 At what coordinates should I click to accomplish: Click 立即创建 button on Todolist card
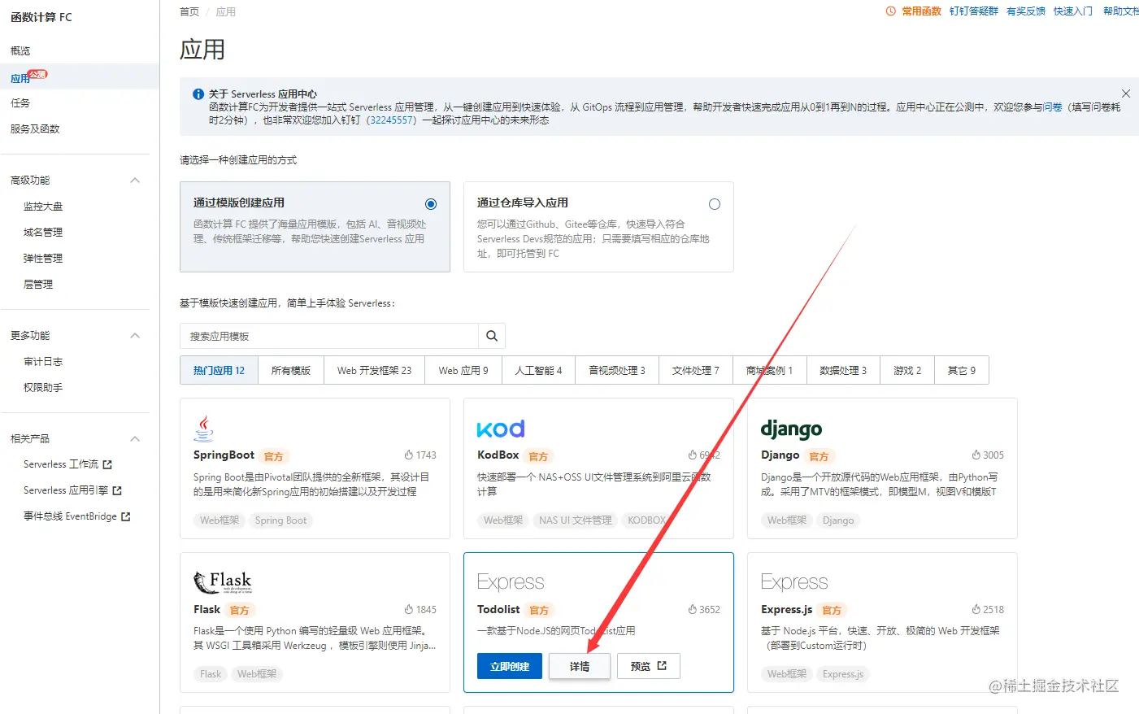[510, 666]
